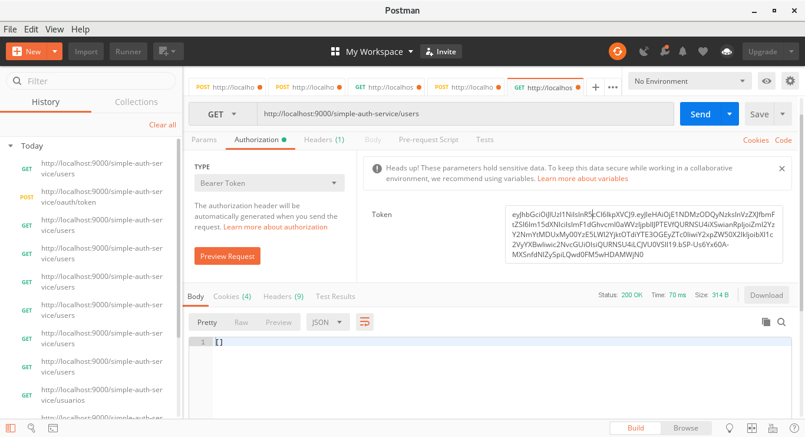Image resolution: width=805 pixels, height=437 pixels.
Task: Open the response Headers (9) tab
Action: pyautogui.click(x=283, y=296)
